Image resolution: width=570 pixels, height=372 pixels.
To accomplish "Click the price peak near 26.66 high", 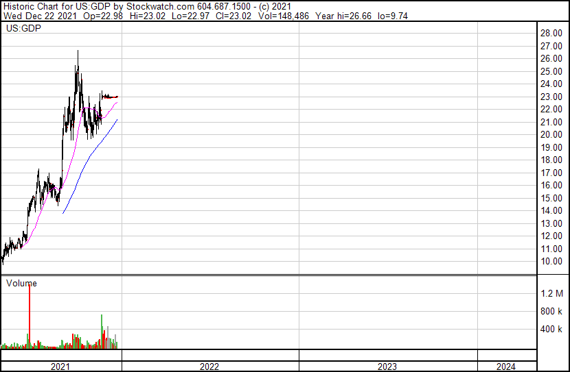I will pos(78,52).
